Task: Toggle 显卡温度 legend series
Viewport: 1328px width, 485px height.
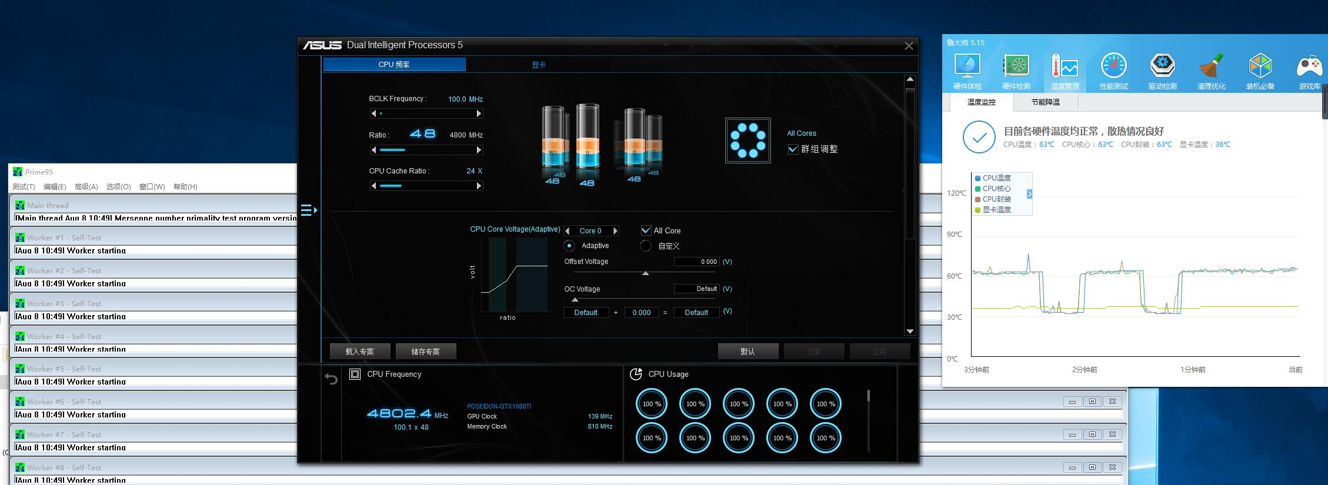Action: click(993, 210)
